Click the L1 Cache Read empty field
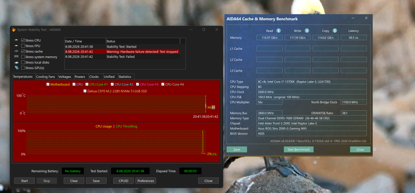 pos(269,48)
